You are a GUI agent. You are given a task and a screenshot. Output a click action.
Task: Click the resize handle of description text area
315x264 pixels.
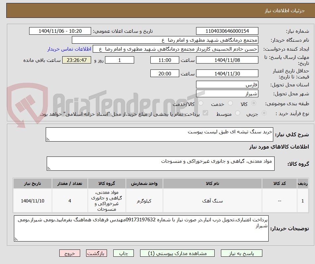[48, 139]
